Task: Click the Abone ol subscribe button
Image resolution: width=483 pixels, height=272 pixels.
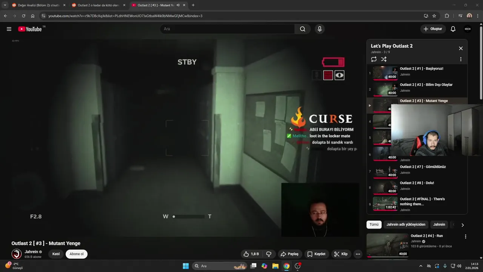Action: point(77,254)
